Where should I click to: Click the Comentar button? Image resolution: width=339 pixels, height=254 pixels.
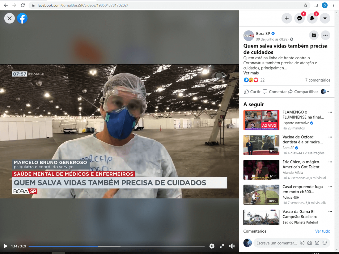click(275, 92)
